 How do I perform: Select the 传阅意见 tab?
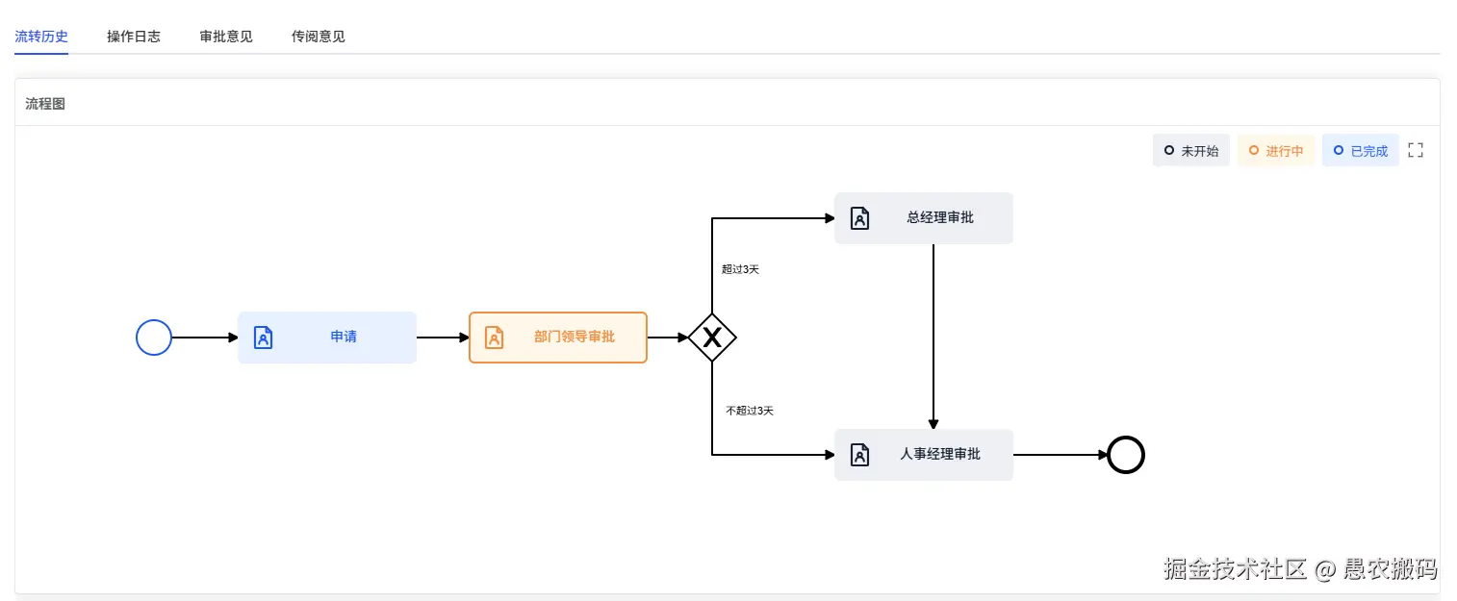(318, 36)
